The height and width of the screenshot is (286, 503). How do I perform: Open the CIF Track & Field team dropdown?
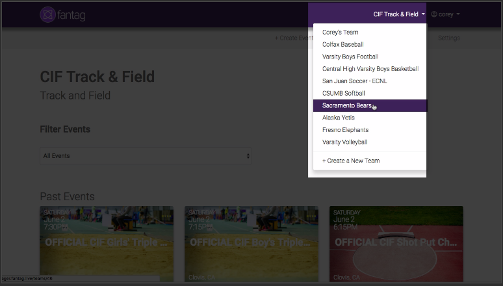click(399, 14)
